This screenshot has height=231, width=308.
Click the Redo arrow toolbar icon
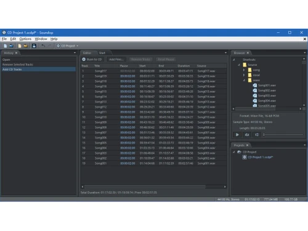point(49,46)
